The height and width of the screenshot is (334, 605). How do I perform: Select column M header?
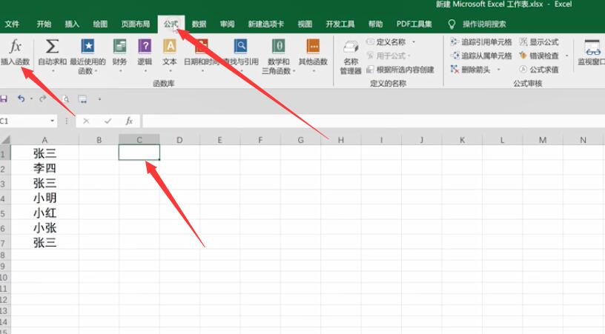click(543, 140)
